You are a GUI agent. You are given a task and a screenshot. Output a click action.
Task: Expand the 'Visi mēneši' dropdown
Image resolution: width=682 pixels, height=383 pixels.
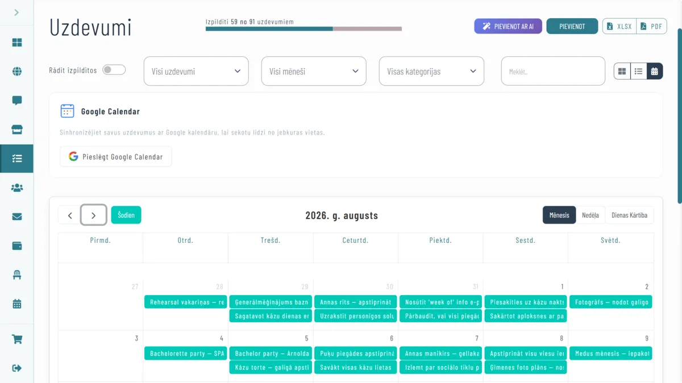coord(314,71)
